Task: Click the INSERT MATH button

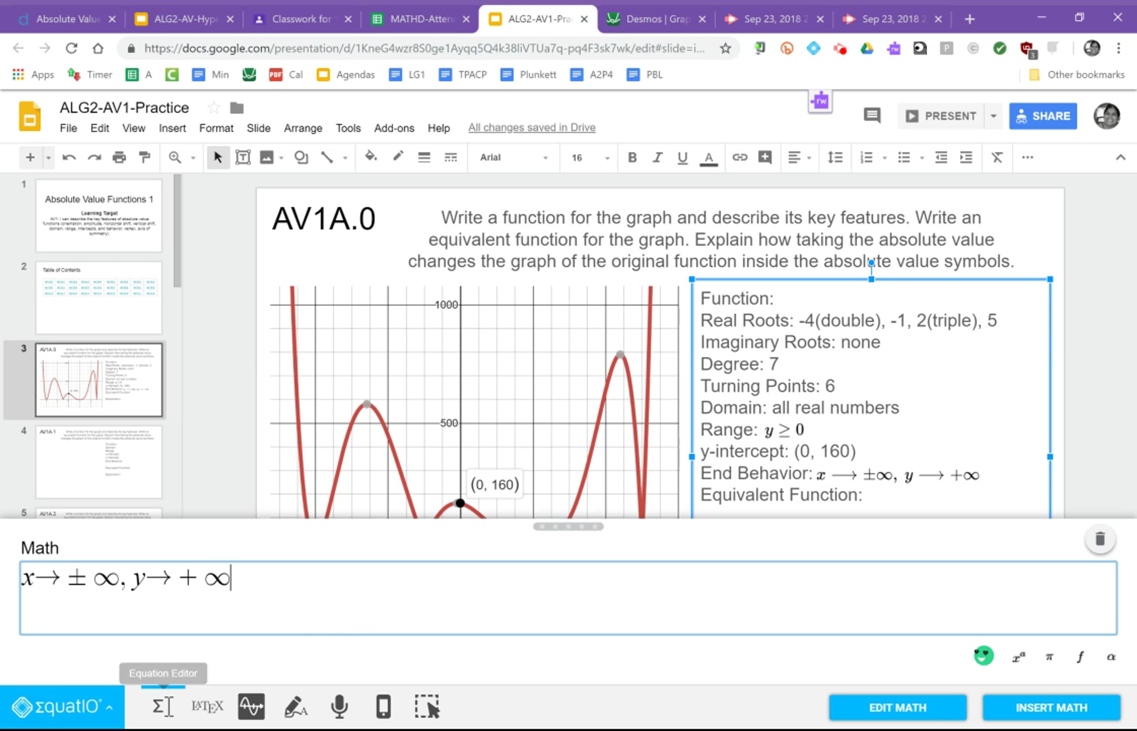Action: click(x=1051, y=707)
